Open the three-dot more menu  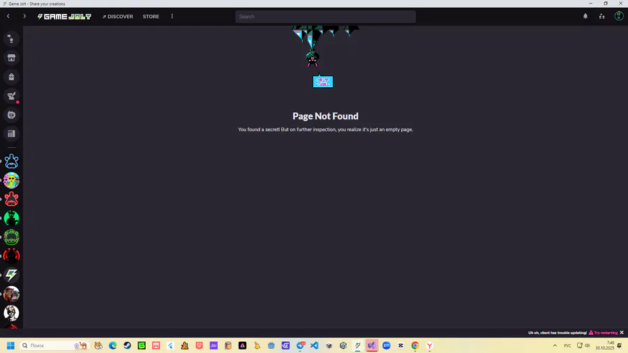pos(172,17)
